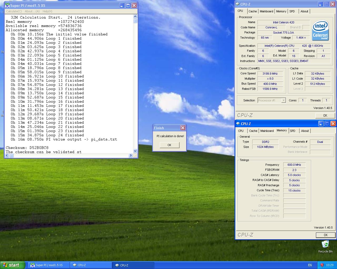Click OK in bottom CPU-Z memory window
This screenshot has height=269, width=337.
(x=326, y=235)
